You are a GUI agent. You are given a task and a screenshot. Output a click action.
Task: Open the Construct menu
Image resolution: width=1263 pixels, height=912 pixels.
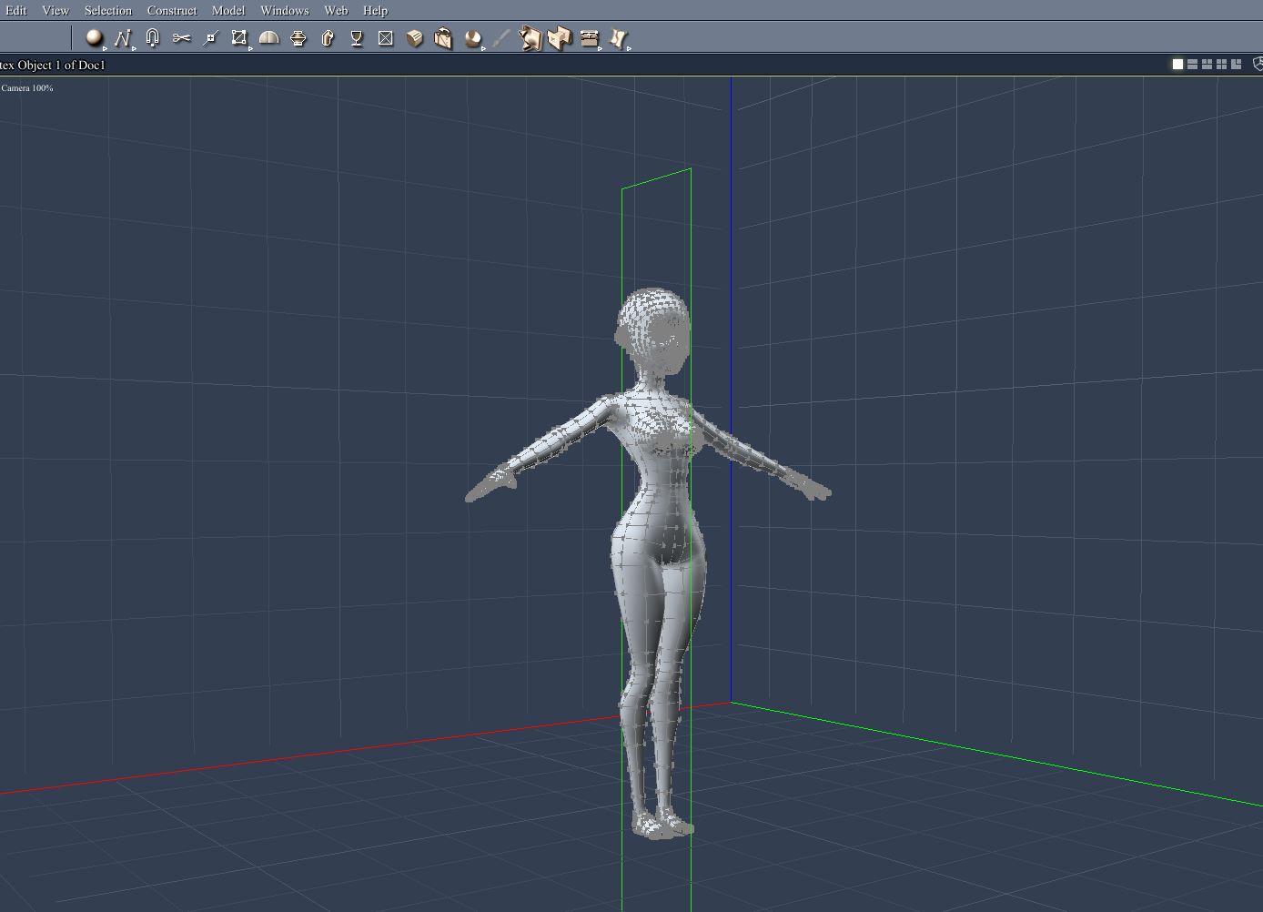tap(172, 10)
